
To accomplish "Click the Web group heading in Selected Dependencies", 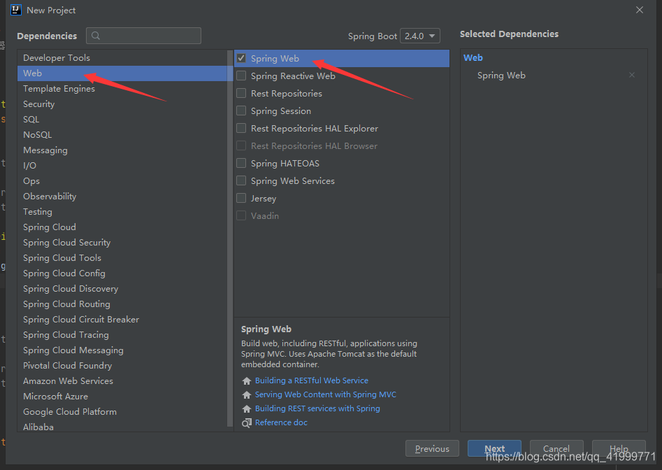I will click(x=473, y=58).
